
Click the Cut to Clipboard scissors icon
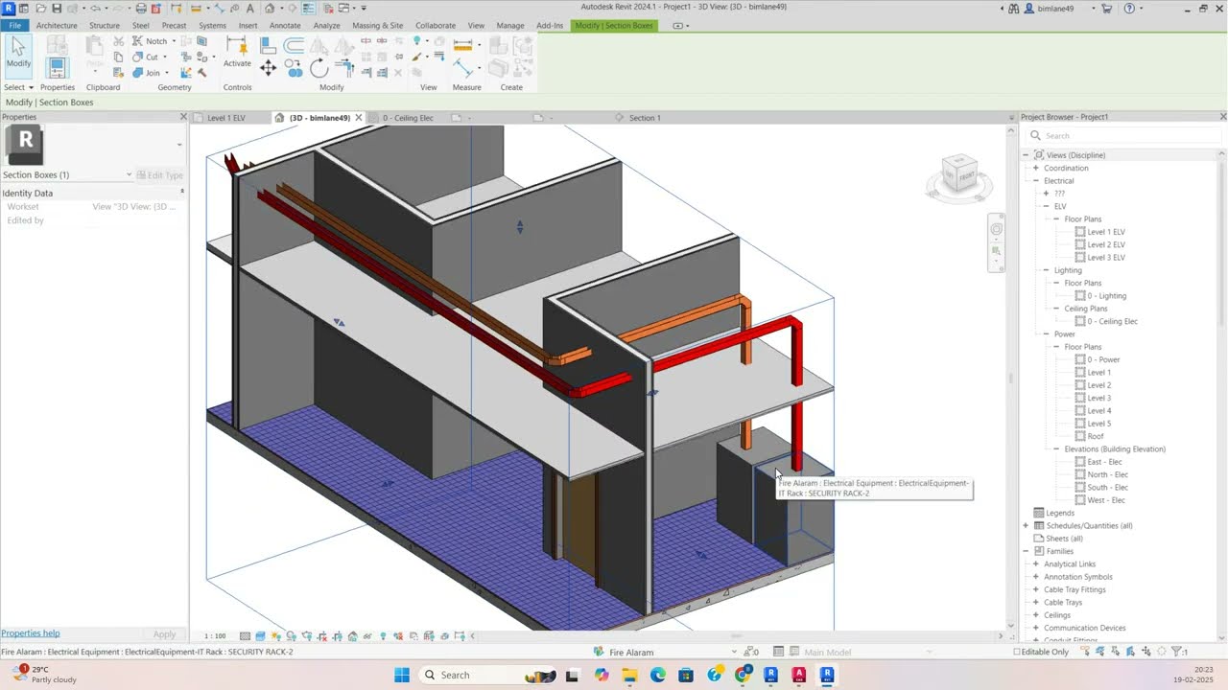pyautogui.click(x=118, y=41)
